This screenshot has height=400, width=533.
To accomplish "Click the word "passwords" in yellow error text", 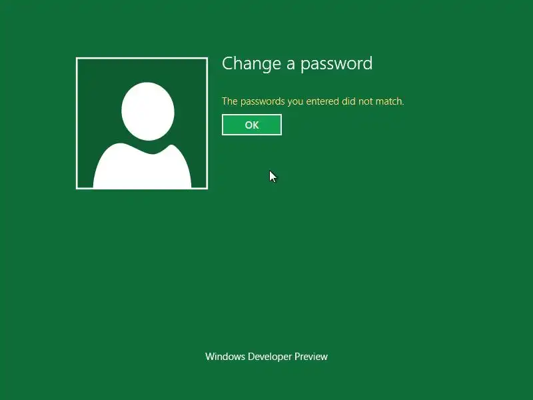I will point(263,101).
